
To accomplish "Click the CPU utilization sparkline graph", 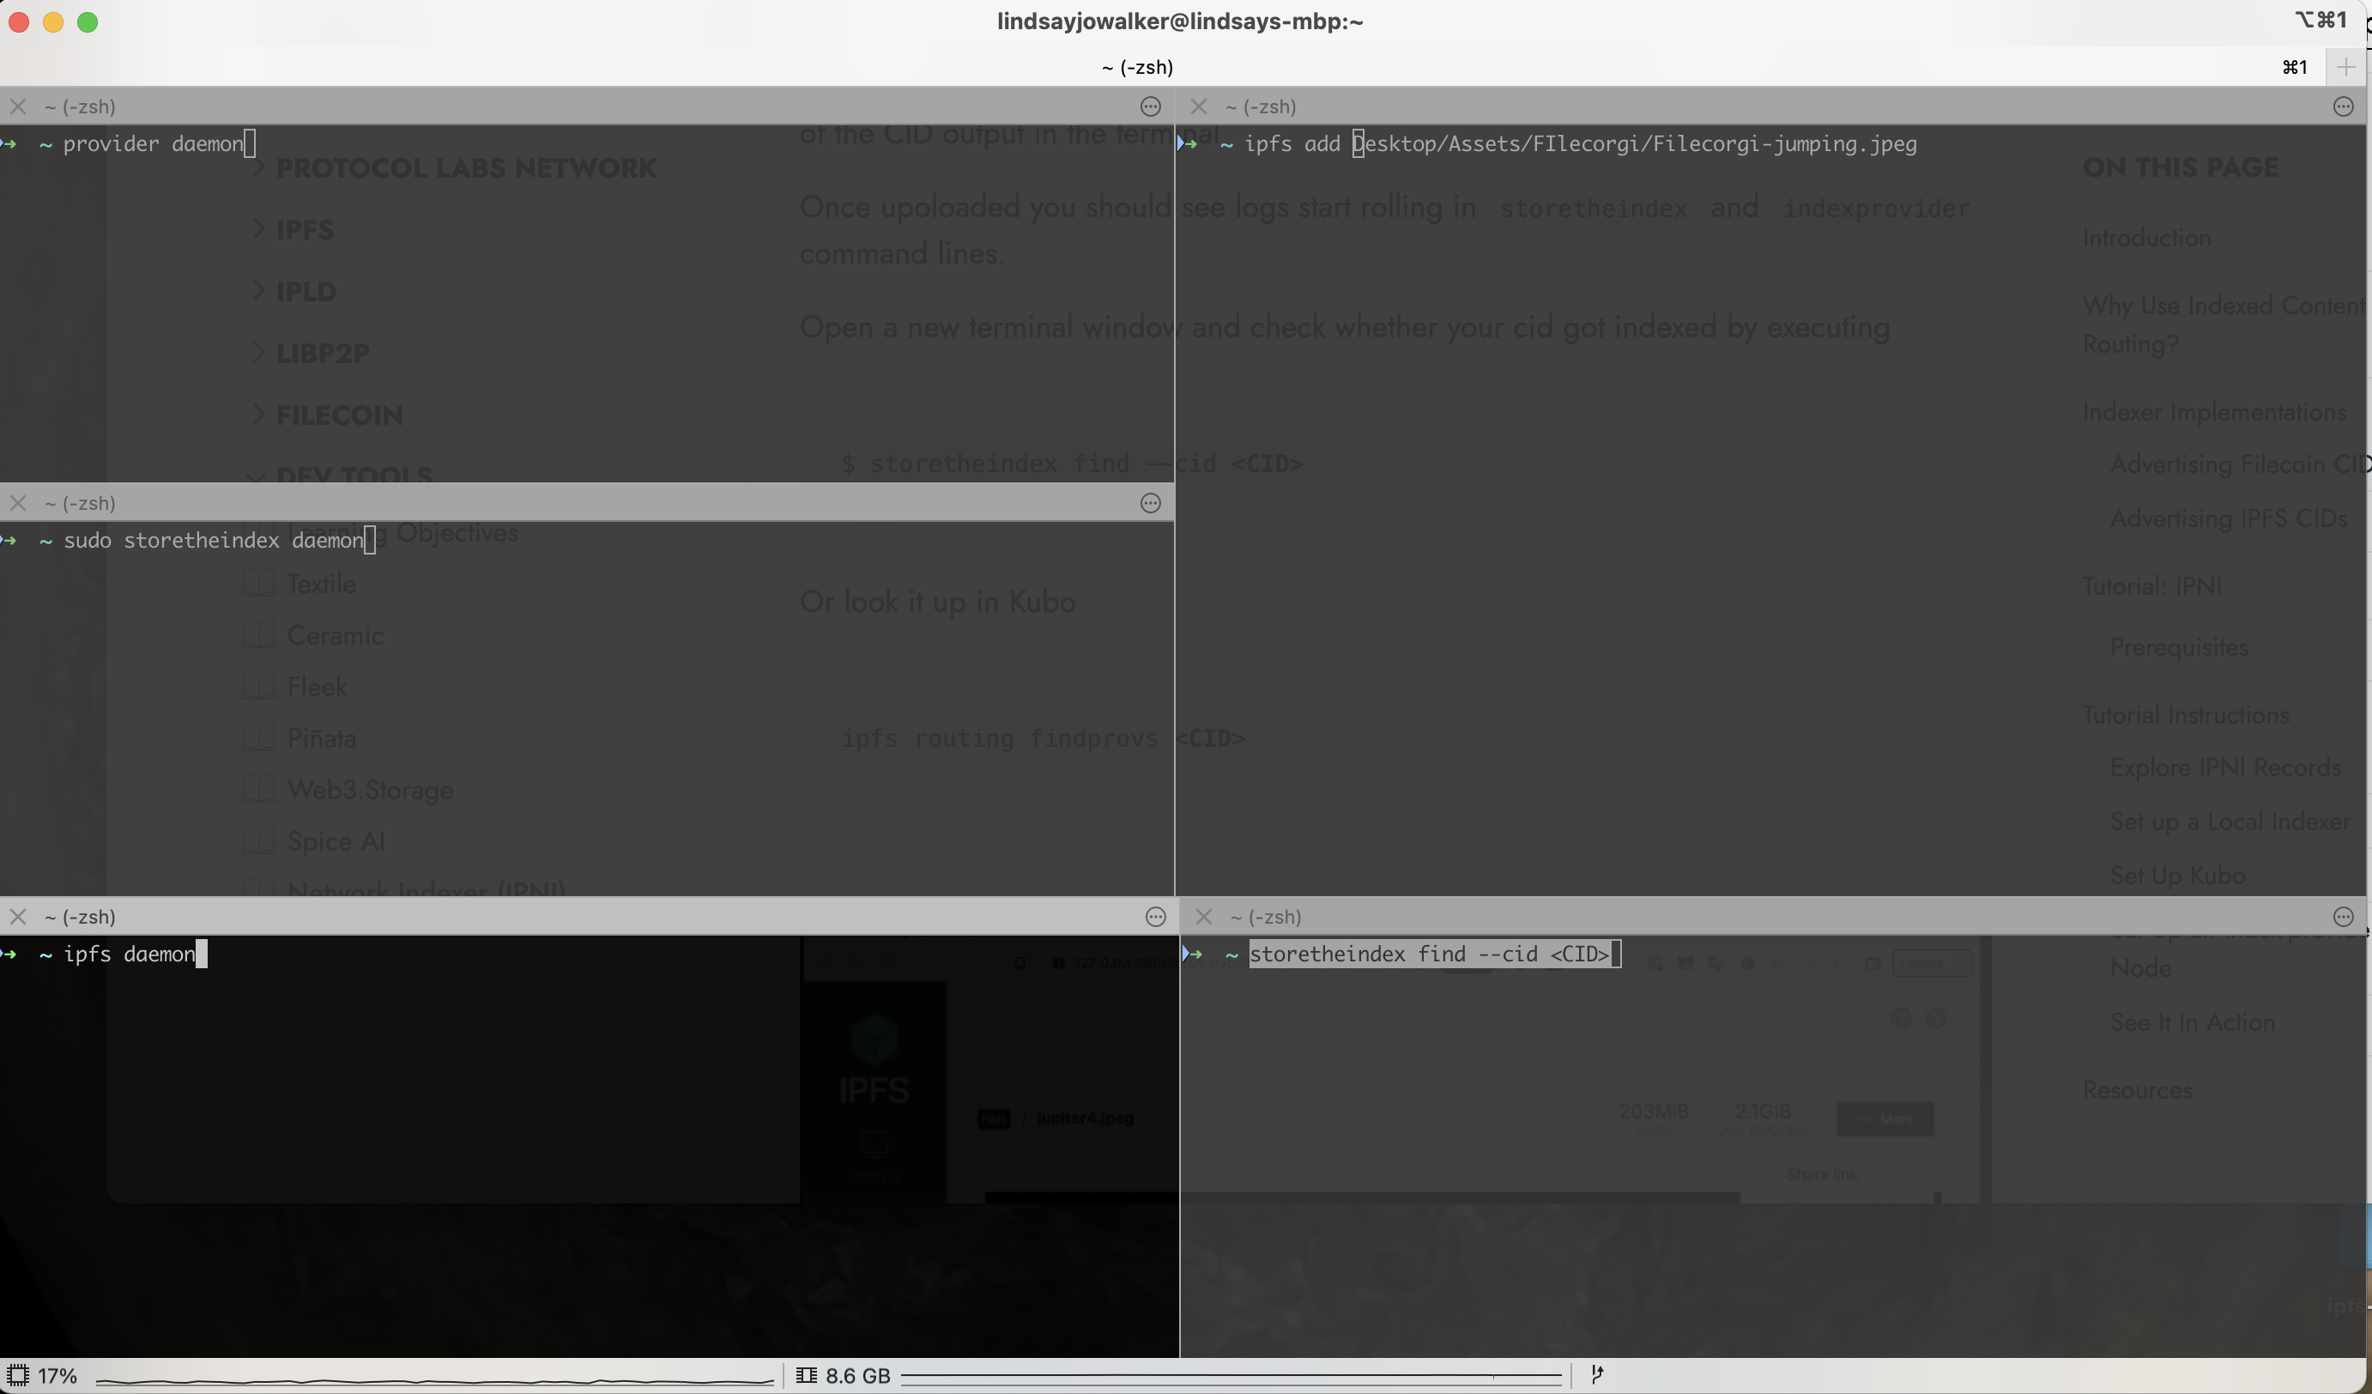I will click(x=434, y=1380).
